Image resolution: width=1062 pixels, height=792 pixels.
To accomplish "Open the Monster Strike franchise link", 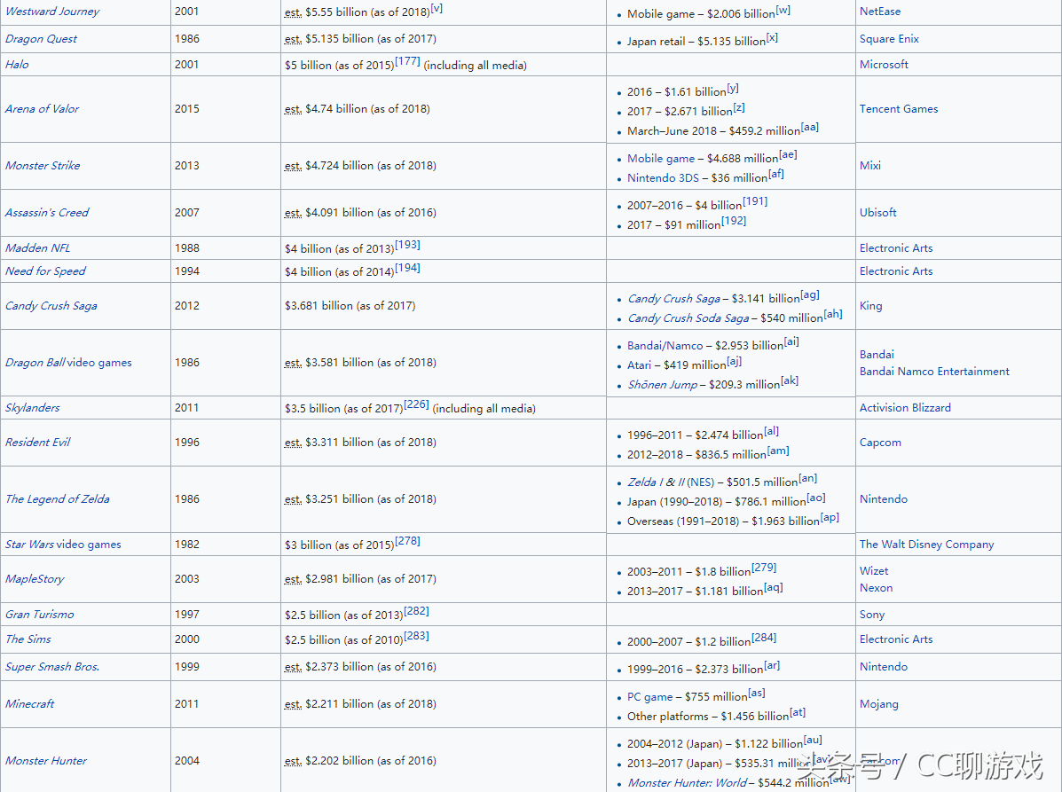I will (x=43, y=166).
